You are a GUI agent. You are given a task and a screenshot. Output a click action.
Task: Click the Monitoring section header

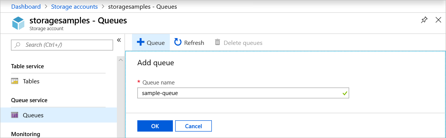pyautogui.click(x=26, y=134)
